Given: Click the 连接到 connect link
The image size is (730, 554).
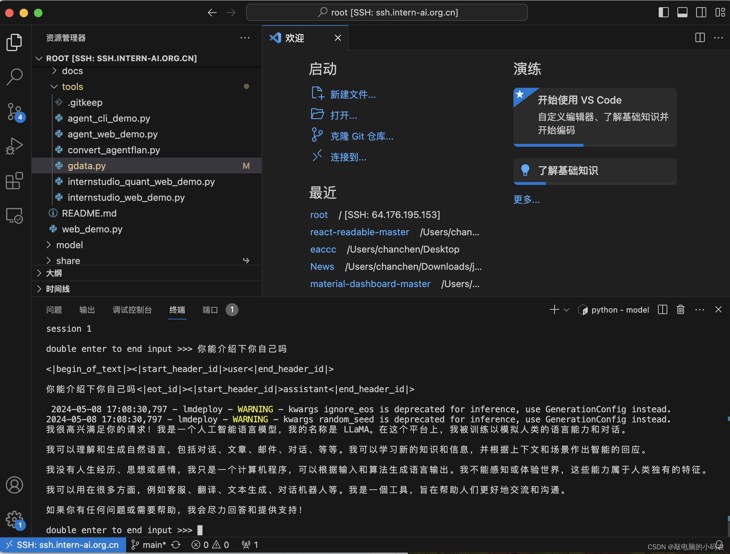Looking at the screenshot, I should pos(348,157).
